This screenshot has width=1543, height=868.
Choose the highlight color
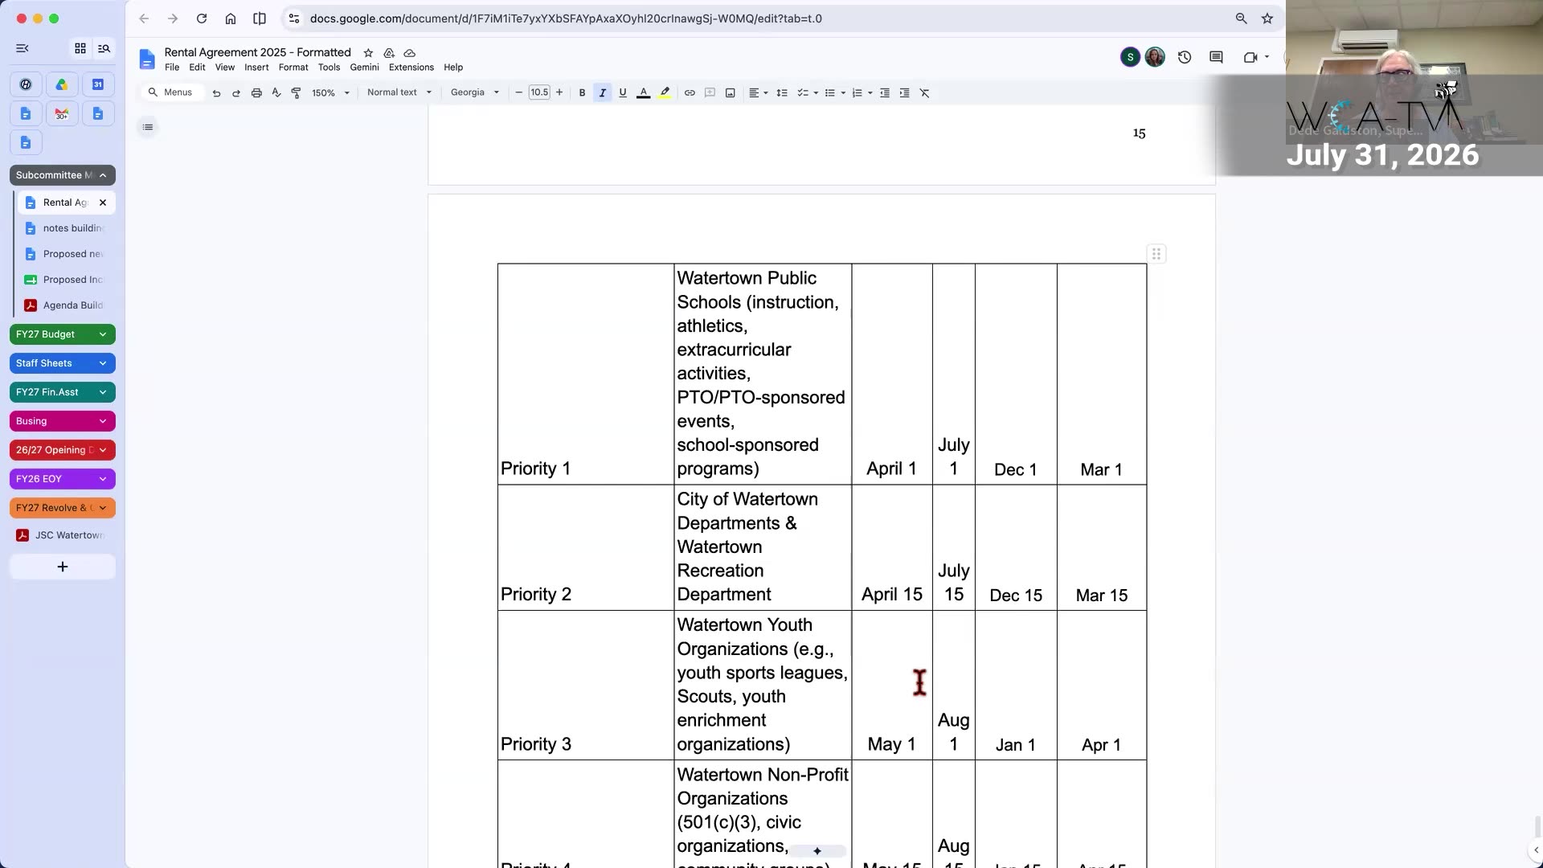[665, 93]
